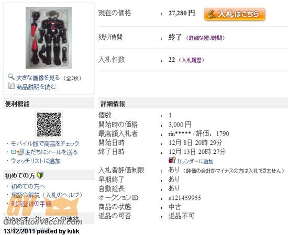
Task: Open the 商品説明を読む link
Action: [x=36, y=87]
